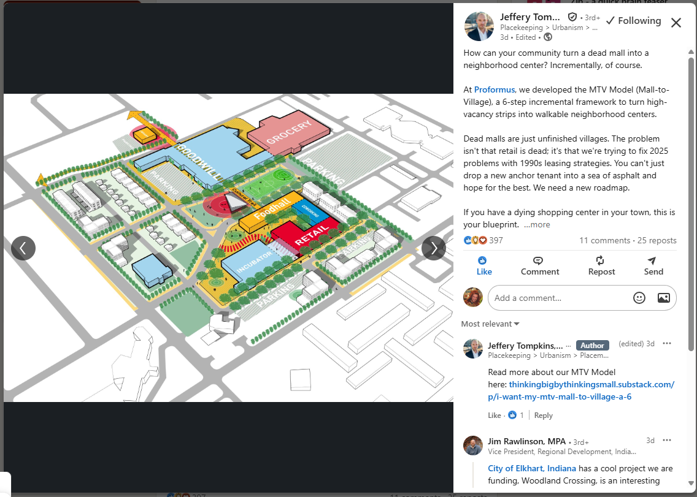Click the Send paper plane icon
The height and width of the screenshot is (497, 697).
tap(653, 260)
